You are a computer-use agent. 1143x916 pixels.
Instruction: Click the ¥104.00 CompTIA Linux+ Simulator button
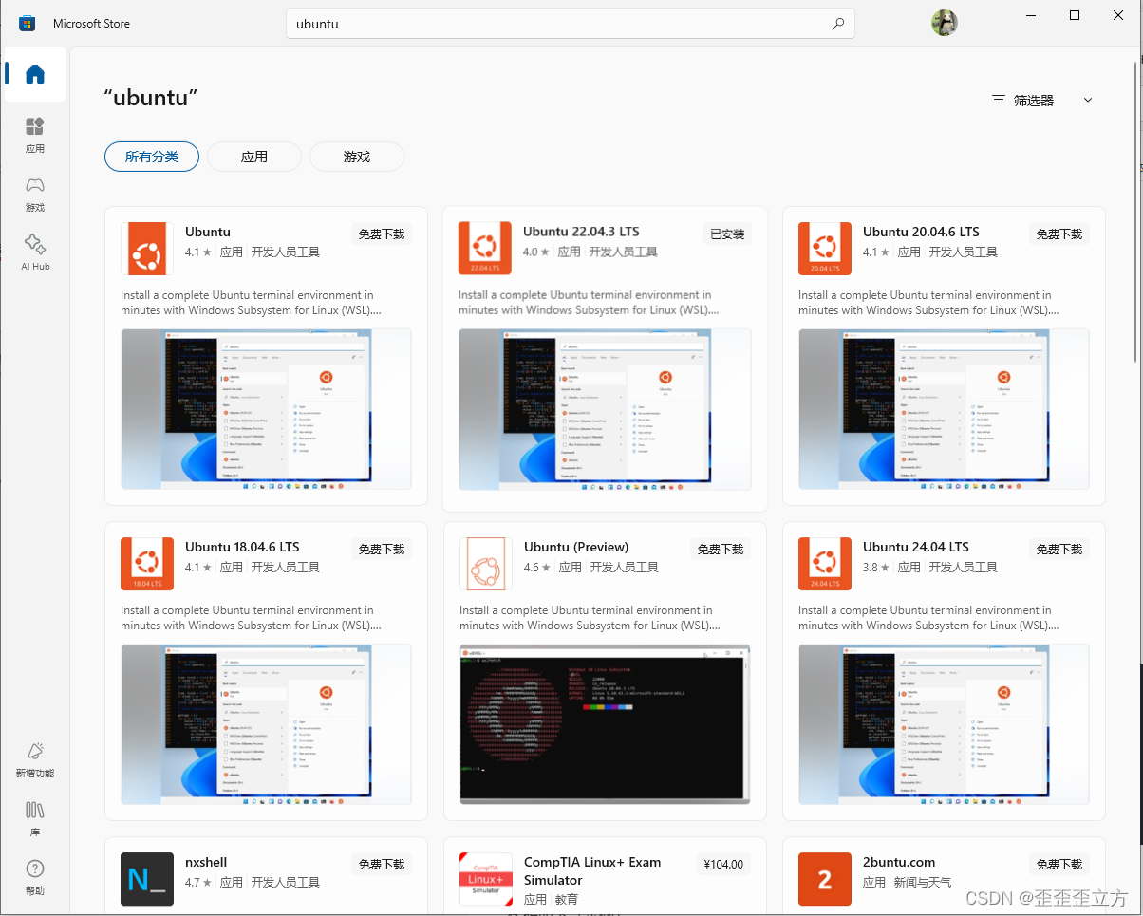coord(722,864)
